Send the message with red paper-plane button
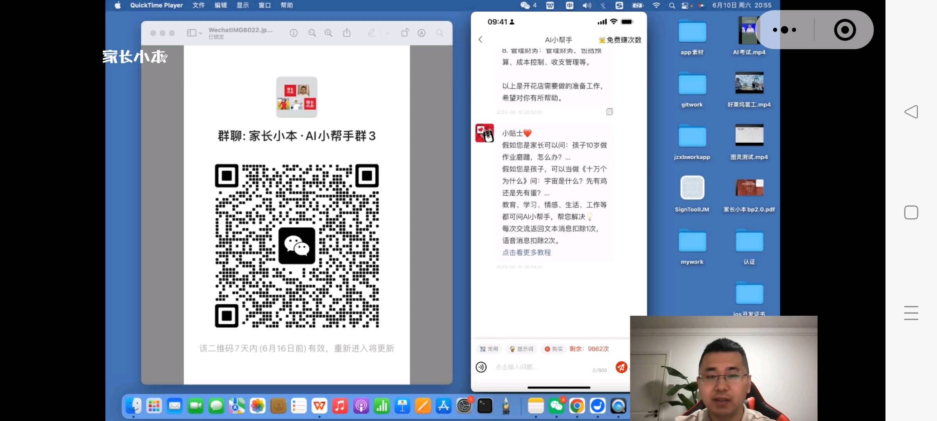This screenshot has width=937, height=421. (x=621, y=367)
